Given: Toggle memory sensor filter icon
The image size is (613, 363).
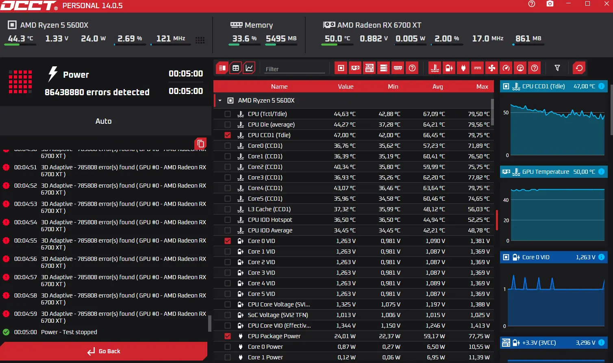Looking at the screenshot, I should [x=398, y=68].
